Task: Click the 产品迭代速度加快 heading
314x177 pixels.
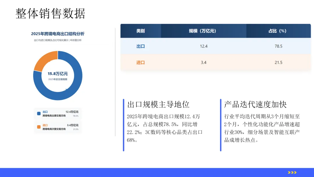Action: tap(255, 104)
